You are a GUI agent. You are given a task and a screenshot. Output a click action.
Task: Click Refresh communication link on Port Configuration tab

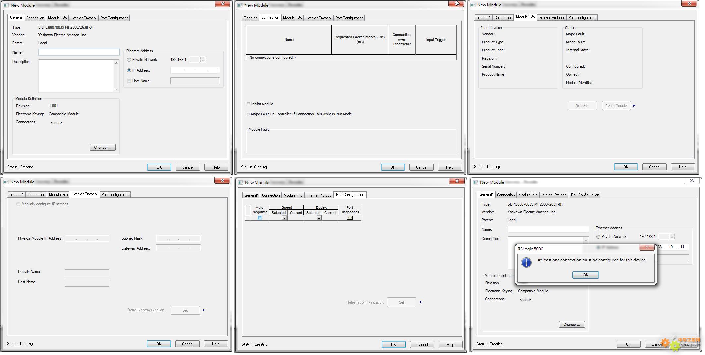point(365,302)
